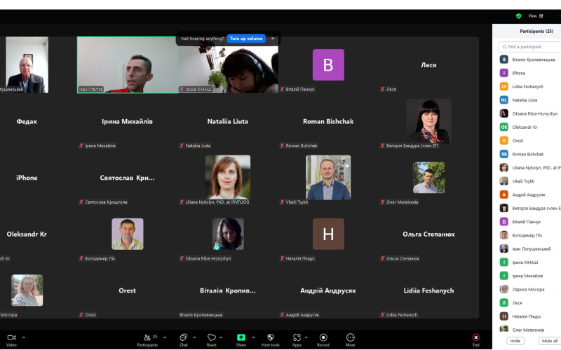561x350 pixels.
Task: Click the brown H avatar tile of Наталія Піндус
Action: tap(328, 234)
